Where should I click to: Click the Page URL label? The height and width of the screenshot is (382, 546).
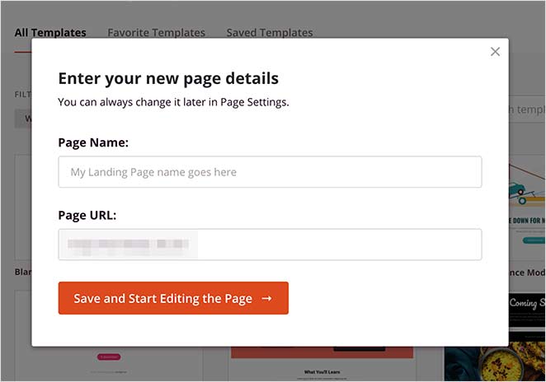[x=87, y=215]
